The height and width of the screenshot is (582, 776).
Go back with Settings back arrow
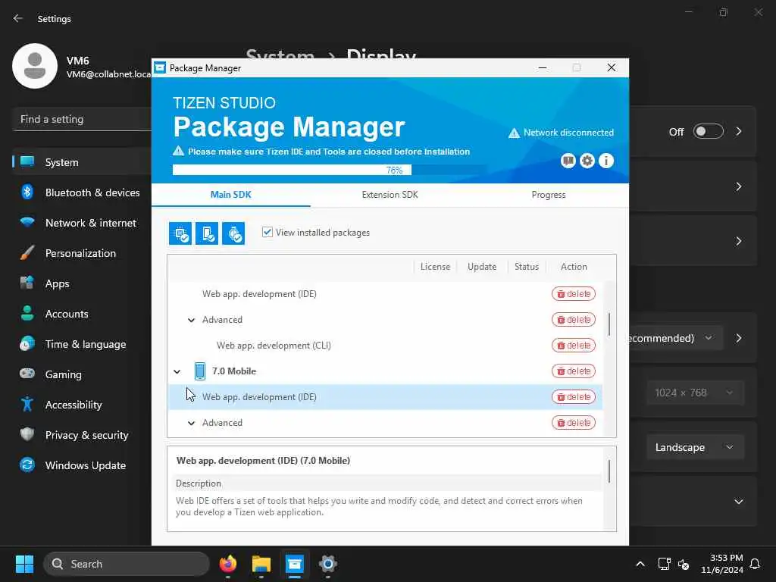click(18, 18)
